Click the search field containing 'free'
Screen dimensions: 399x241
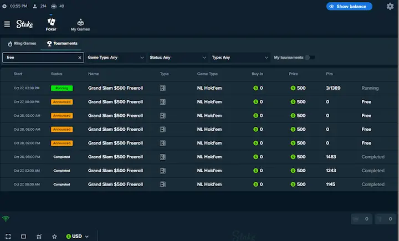[x=39, y=58]
